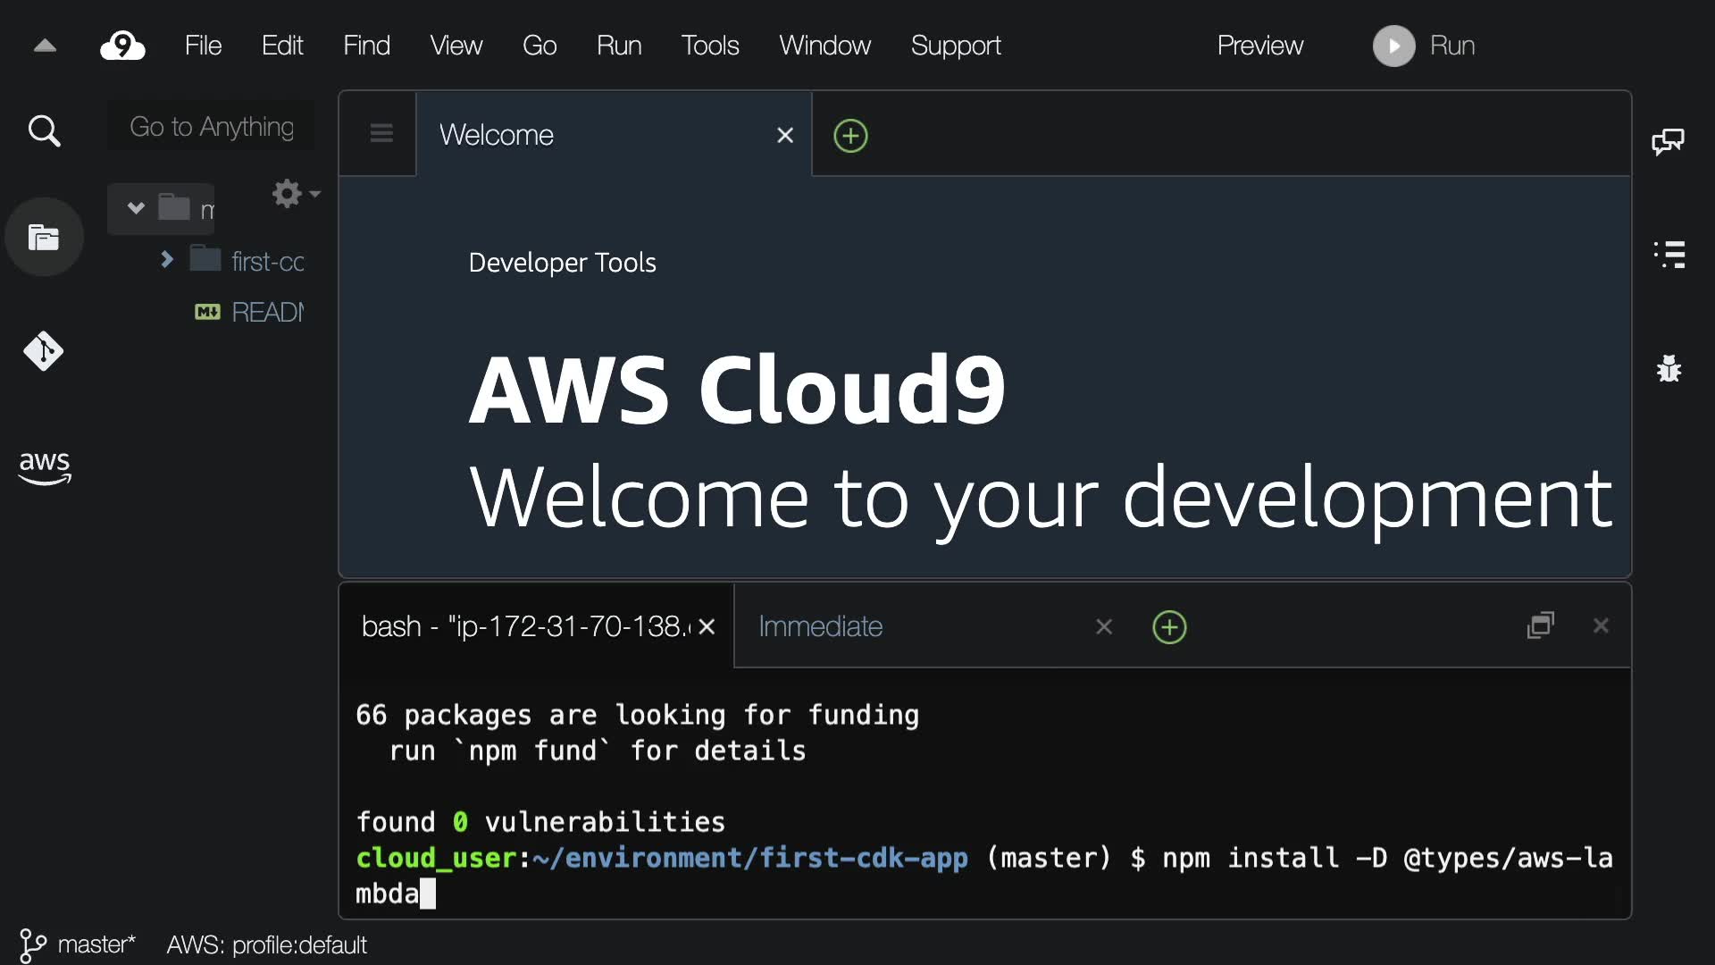Open the tab list hamburger menu

[x=381, y=134]
